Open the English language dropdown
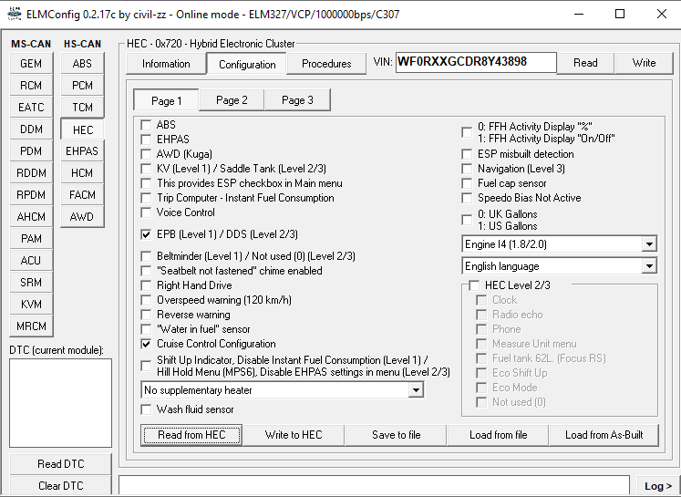 [648, 266]
